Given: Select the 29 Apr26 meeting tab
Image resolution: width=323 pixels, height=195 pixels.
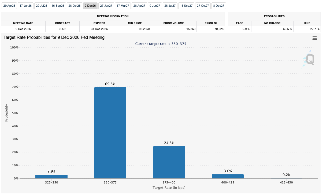Looking at the screenshot, I should pos(9,6).
